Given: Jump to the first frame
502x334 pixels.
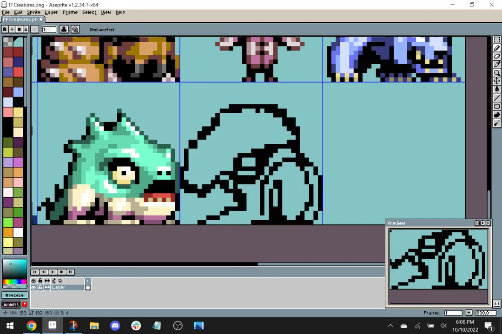Looking at the screenshot, I should coord(35,272).
